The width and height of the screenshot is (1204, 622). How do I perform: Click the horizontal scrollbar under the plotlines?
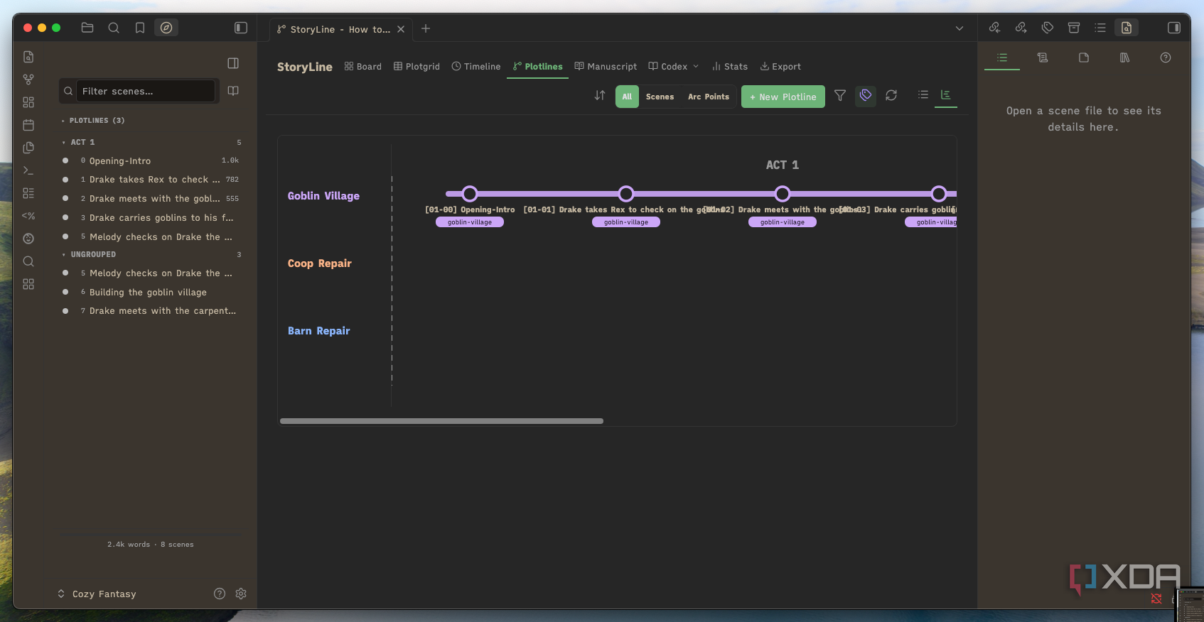click(441, 421)
